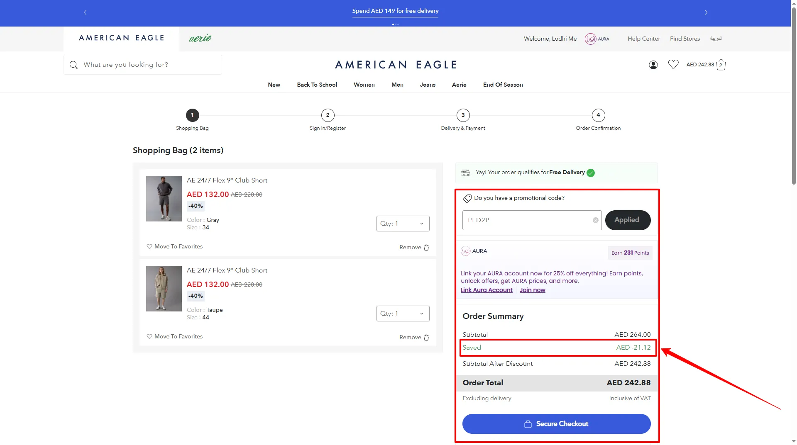Open the Help Center link
The height and width of the screenshot is (445, 797).
click(644, 39)
